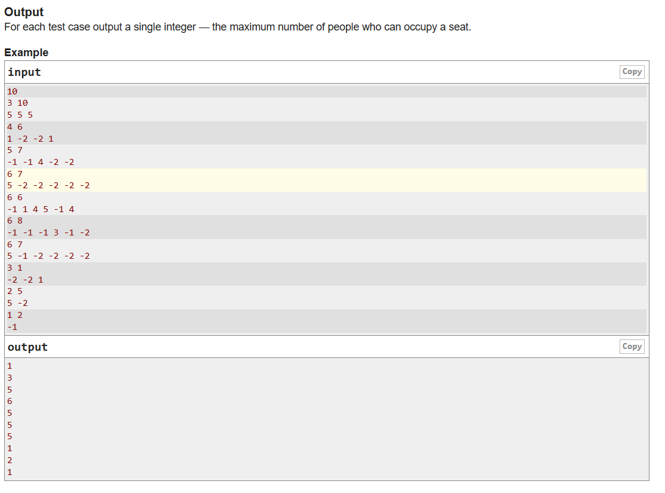Click the input line "1 -2 -2 1"
665x493 pixels.
30,139
